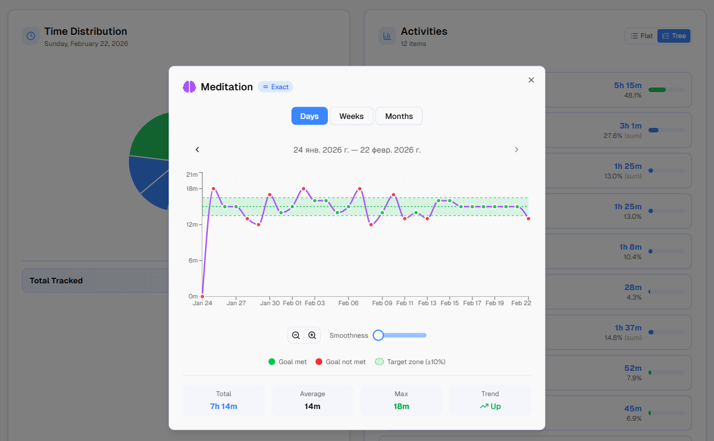714x441 pixels.
Task: Click the Target zone legend item
Action: (x=410, y=362)
